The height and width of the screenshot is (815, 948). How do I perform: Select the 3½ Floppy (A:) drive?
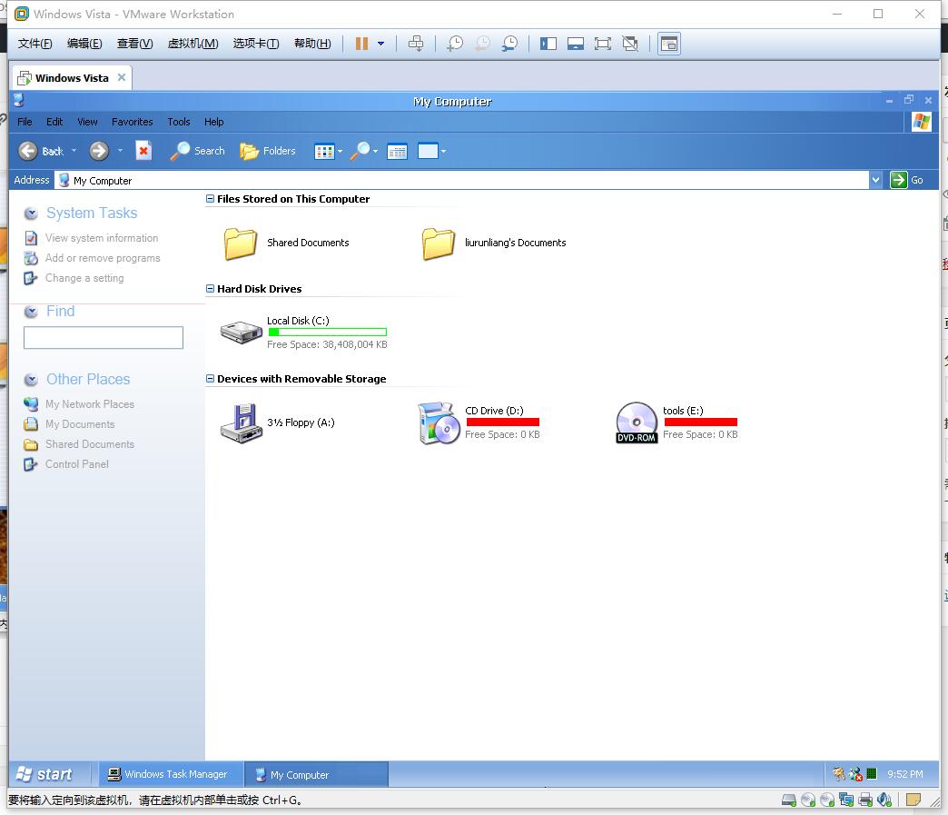tap(278, 422)
